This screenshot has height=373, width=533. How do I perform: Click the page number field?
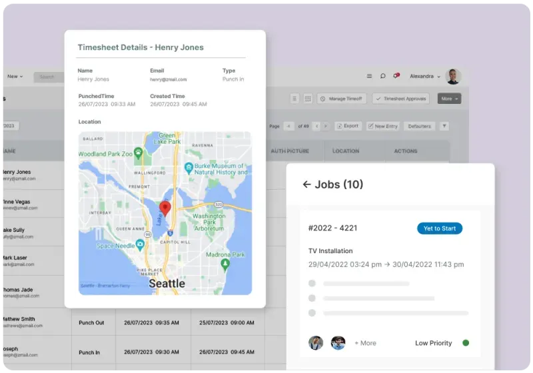click(288, 126)
